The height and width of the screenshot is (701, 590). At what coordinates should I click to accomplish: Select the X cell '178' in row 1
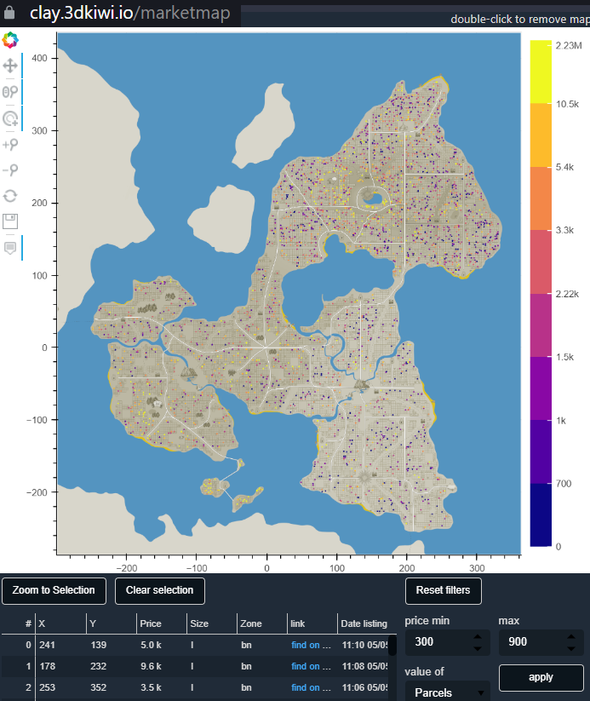coord(60,666)
